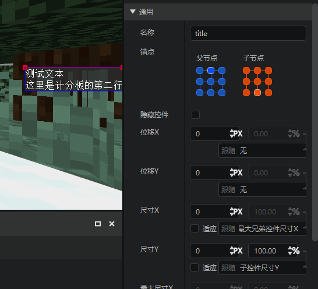Viewport: 318px width, 289px height.
Task: Select the 测试文本 label in preview
Action: pos(45,73)
